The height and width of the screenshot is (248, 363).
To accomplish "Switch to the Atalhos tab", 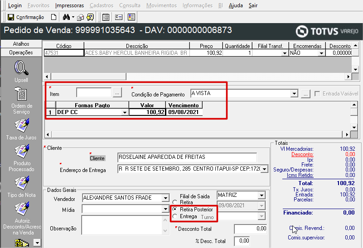I will (x=21, y=44).
